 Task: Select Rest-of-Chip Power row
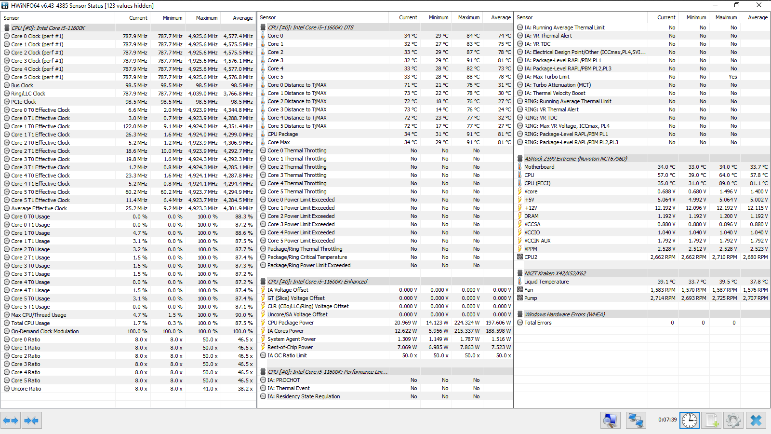[x=385, y=347]
